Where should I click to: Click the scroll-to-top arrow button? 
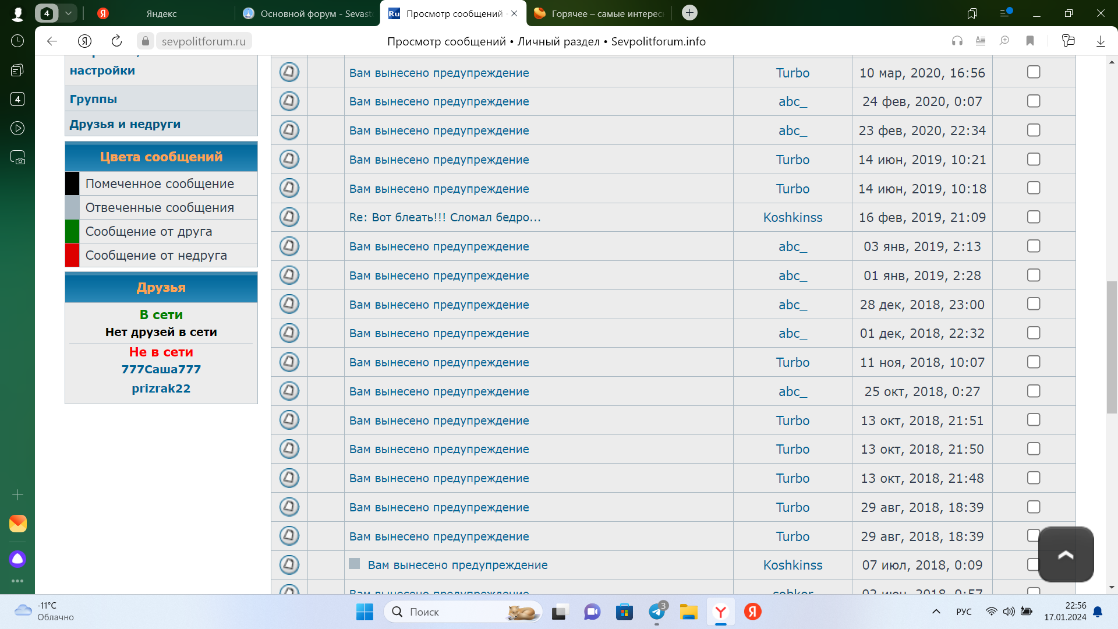(x=1066, y=554)
